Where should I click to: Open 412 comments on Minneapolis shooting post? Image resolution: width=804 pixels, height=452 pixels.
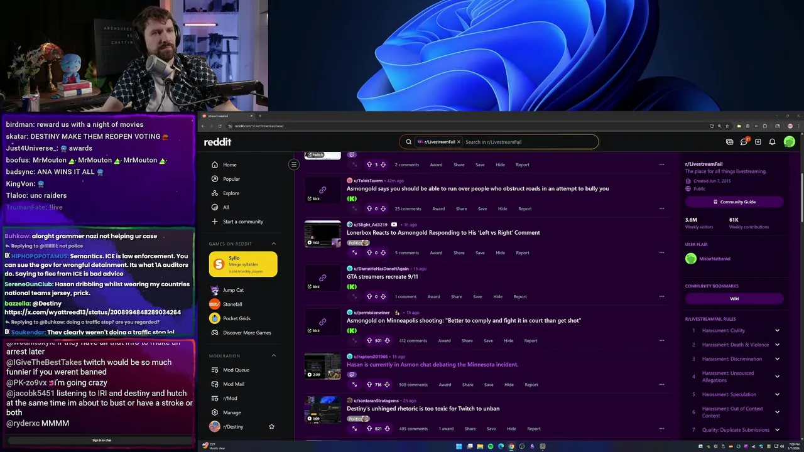(412, 341)
